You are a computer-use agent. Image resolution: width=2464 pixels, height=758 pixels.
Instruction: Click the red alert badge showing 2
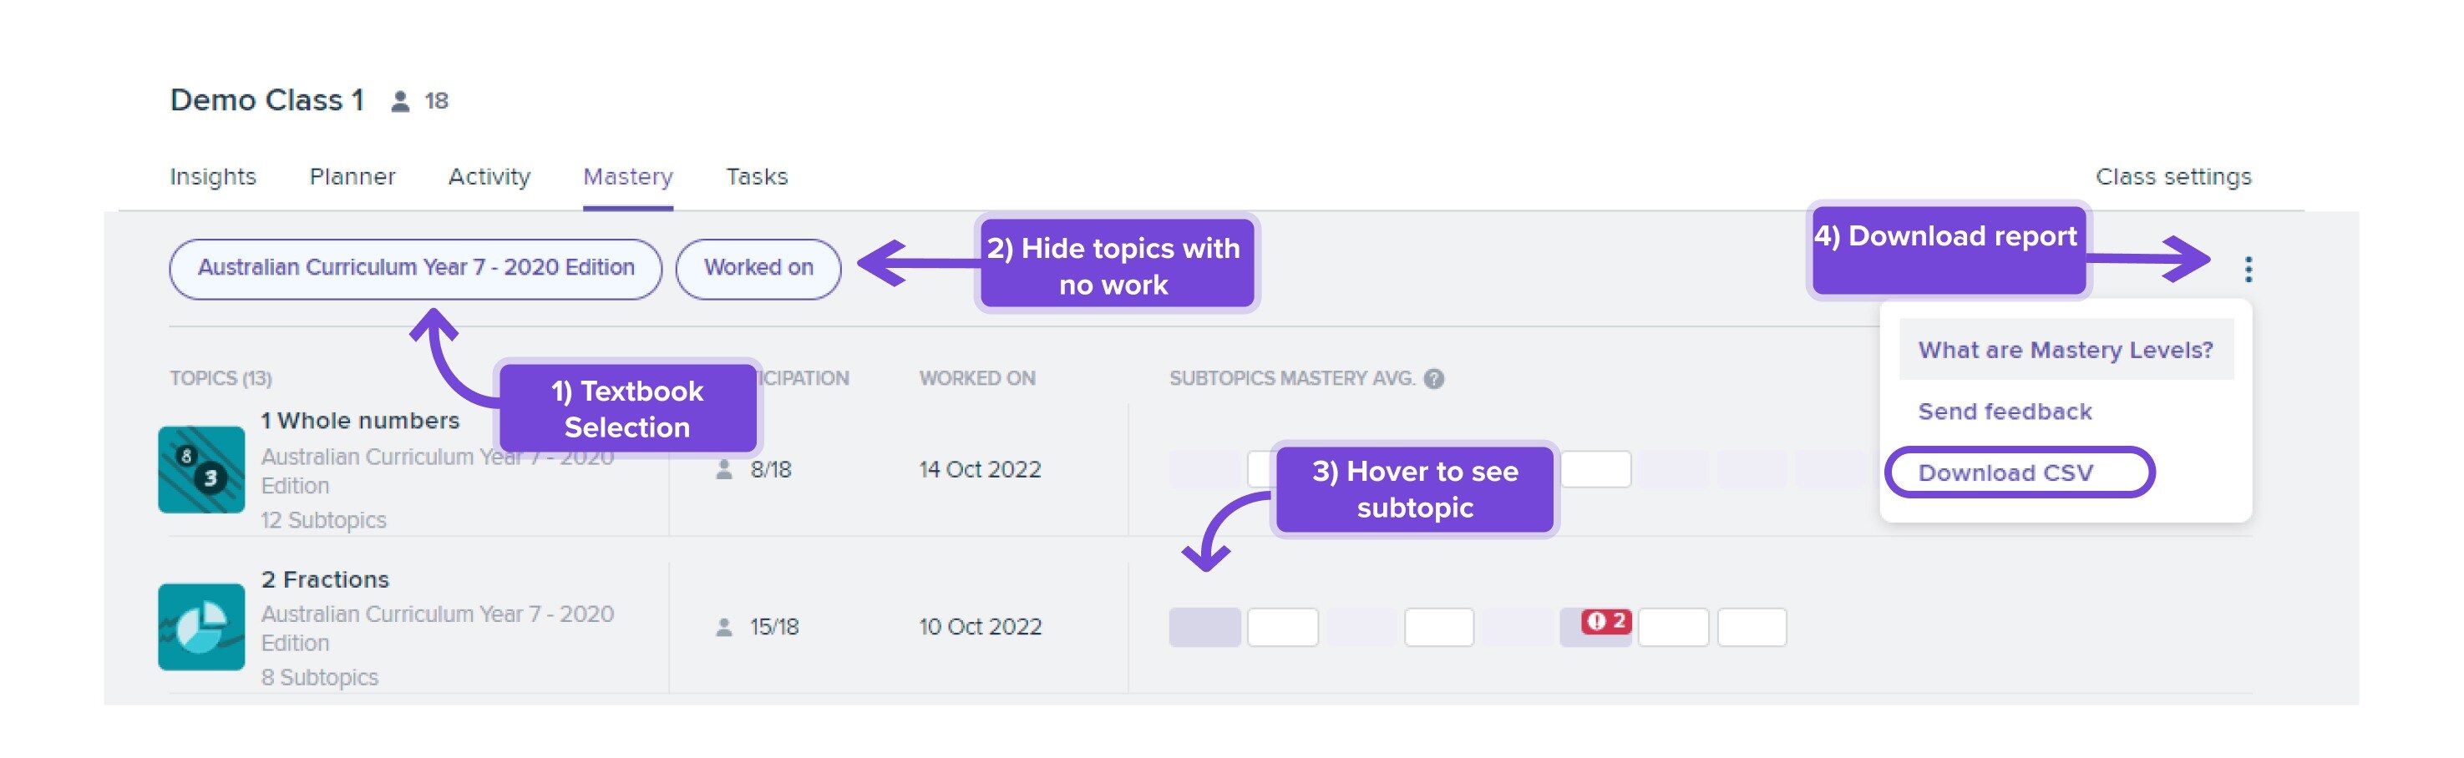pyautogui.click(x=1606, y=620)
